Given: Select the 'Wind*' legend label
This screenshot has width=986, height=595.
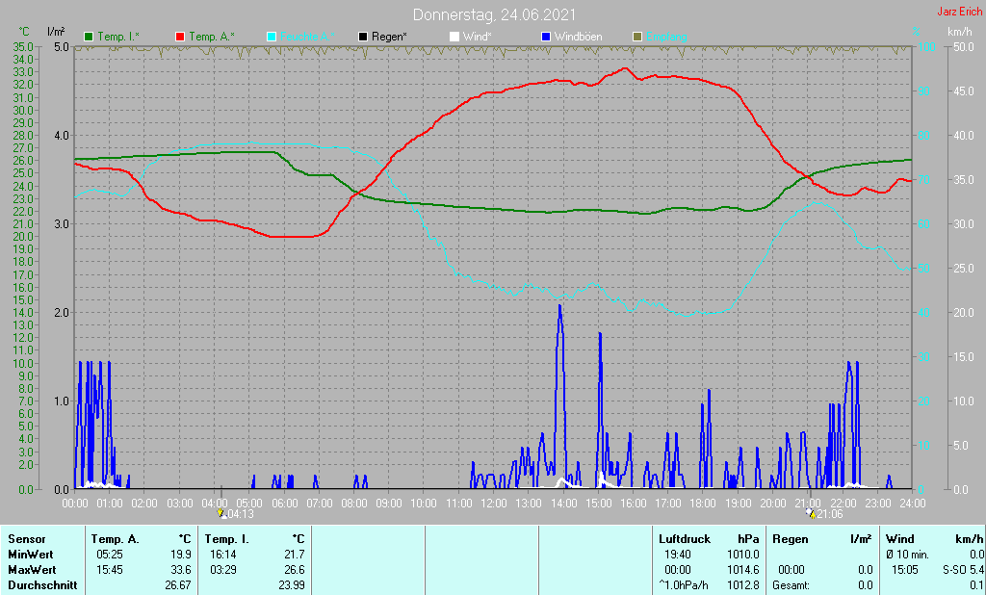Looking at the screenshot, I should click(478, 38).
